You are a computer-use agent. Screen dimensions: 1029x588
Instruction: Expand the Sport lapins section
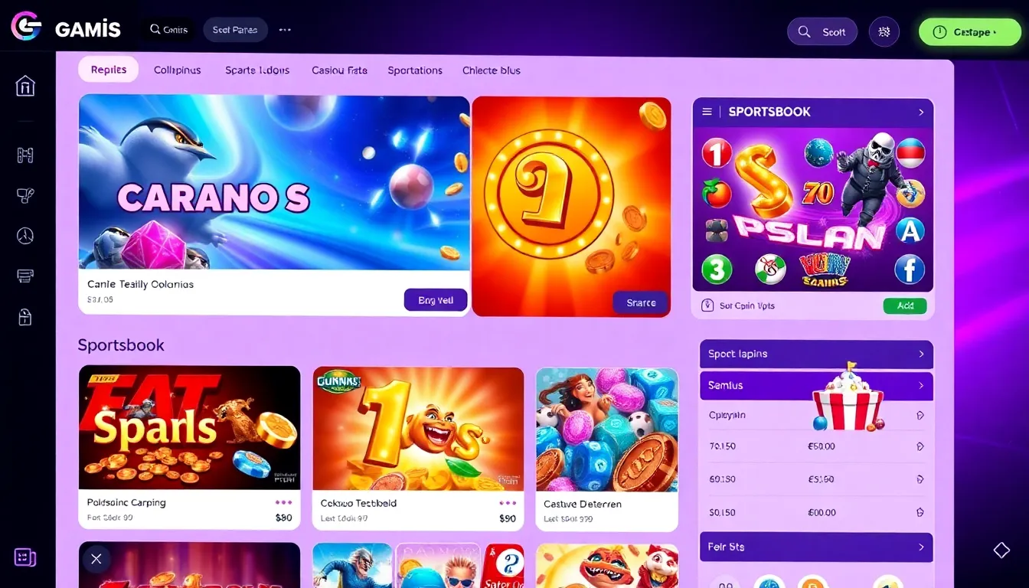pos(816,354)
